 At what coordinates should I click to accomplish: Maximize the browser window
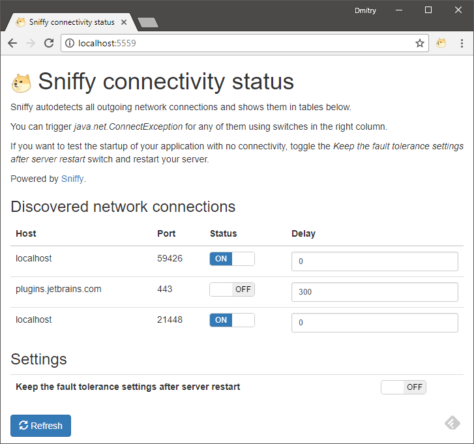428,10
